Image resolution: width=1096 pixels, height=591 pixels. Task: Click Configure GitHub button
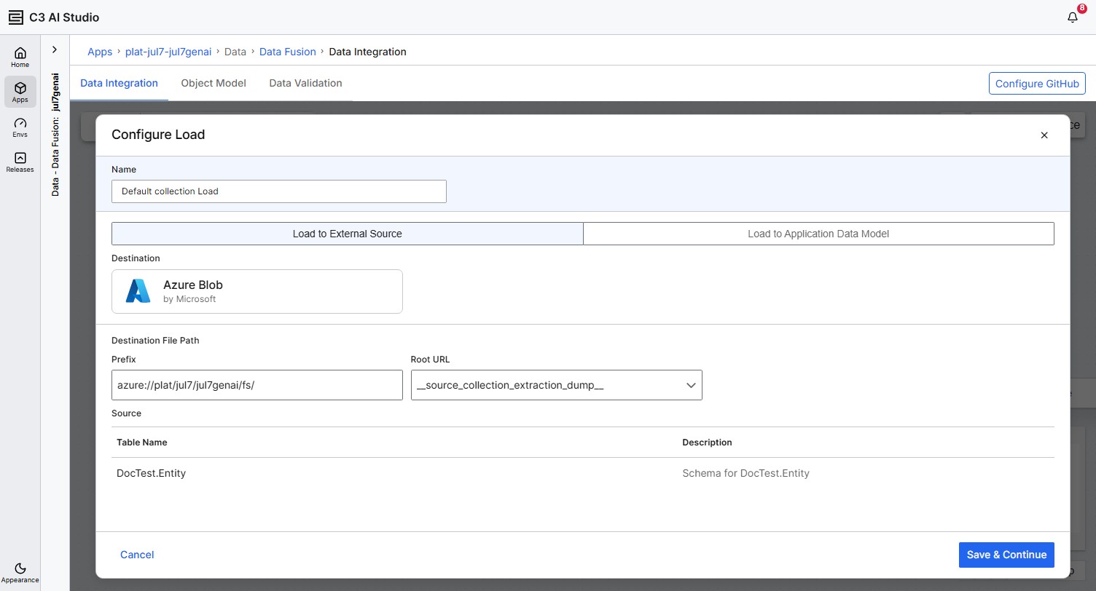click(x=1037, y=84)
